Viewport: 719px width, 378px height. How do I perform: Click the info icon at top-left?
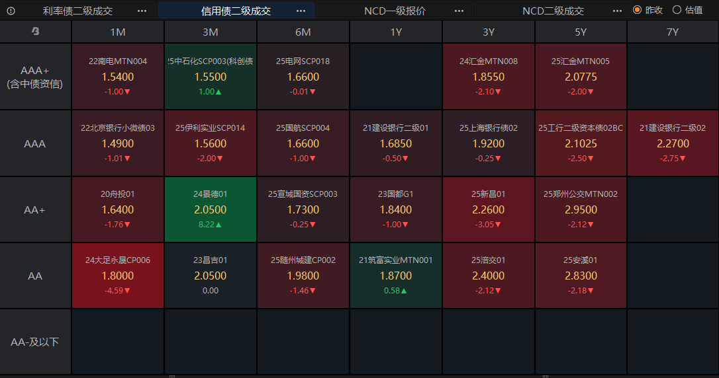tap(11, 11)
